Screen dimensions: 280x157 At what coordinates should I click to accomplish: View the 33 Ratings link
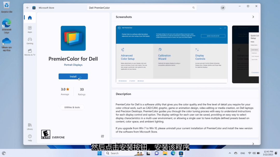click(x=81, y=91)
